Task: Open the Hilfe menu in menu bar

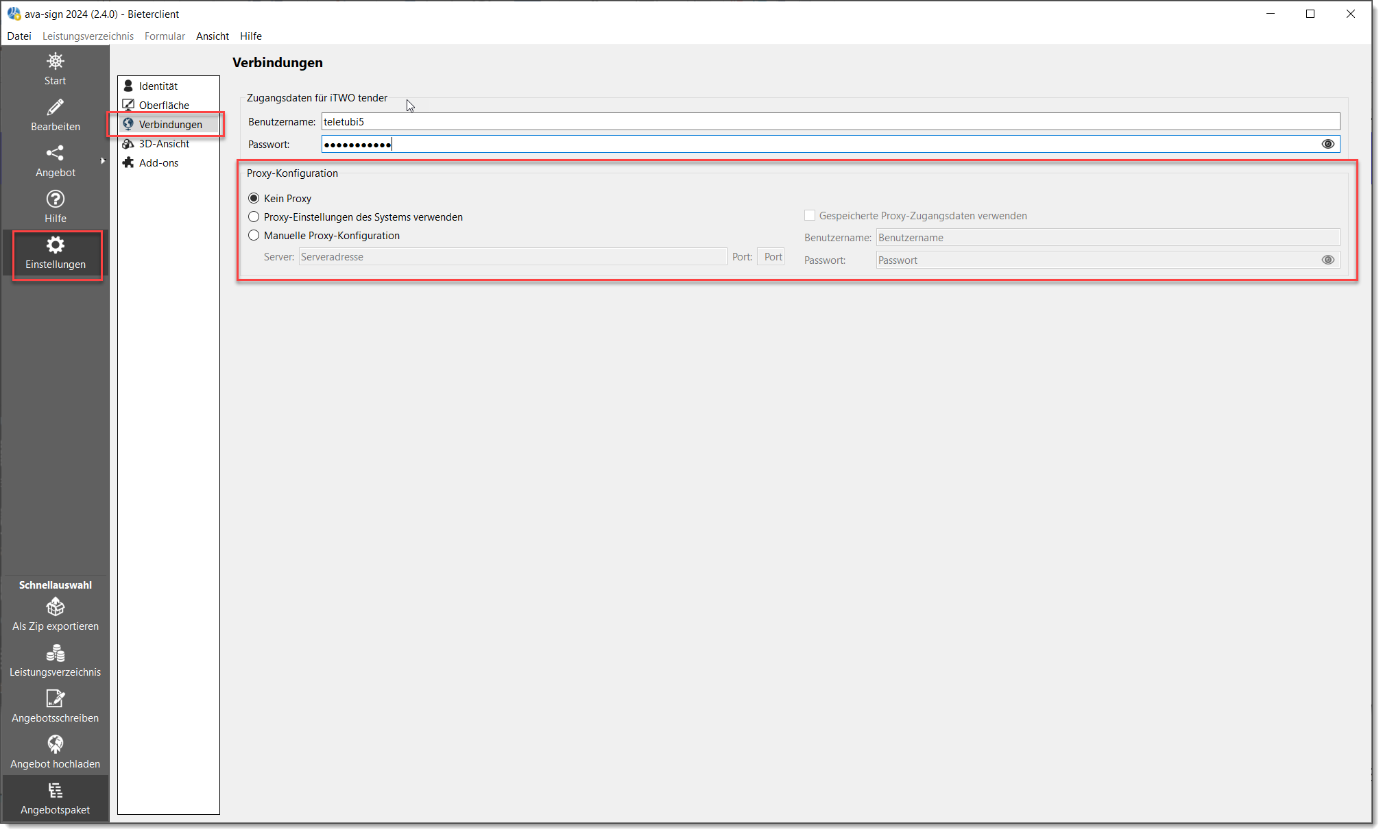Action: pyautogui.click(x=251, y=36)
